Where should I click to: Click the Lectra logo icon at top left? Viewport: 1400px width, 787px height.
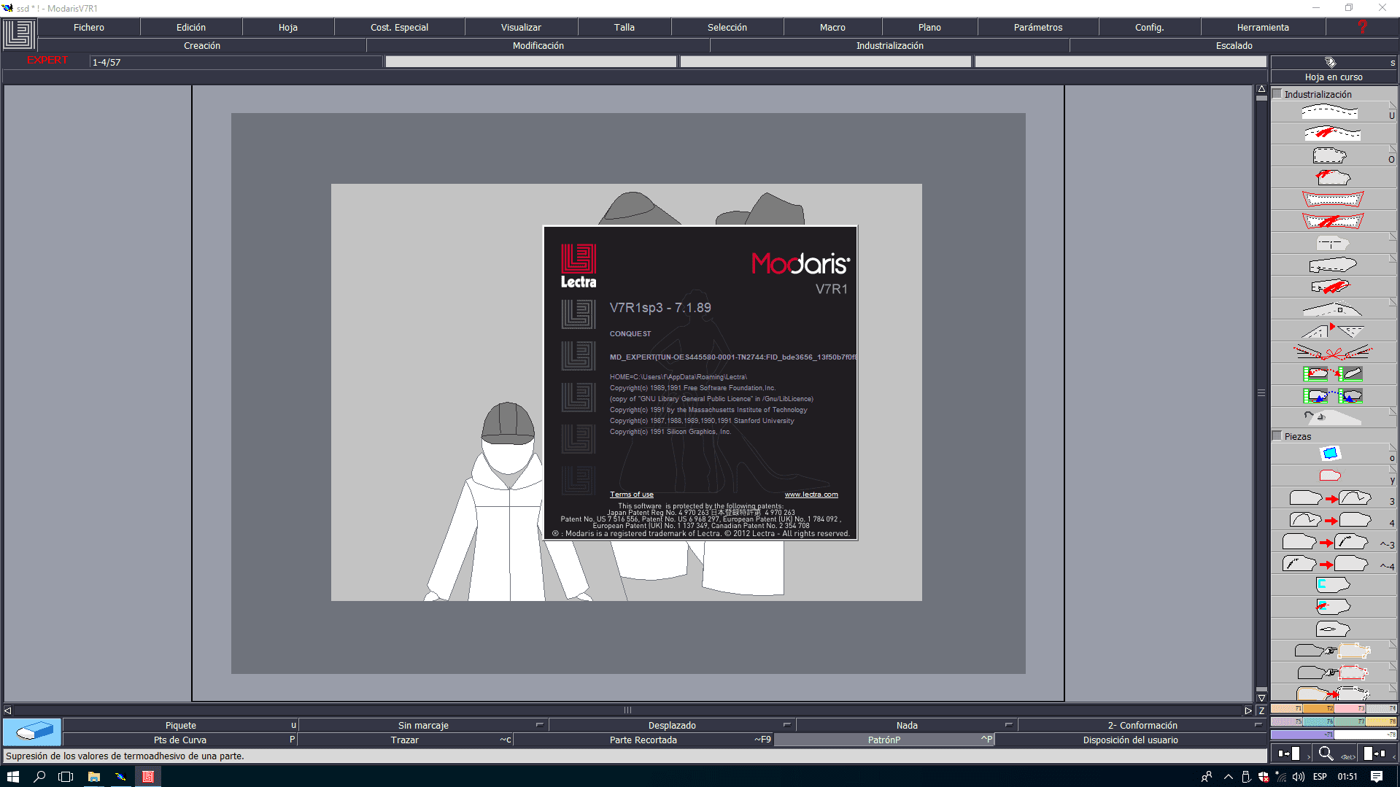pyautogui.click(x=19, y=34)
